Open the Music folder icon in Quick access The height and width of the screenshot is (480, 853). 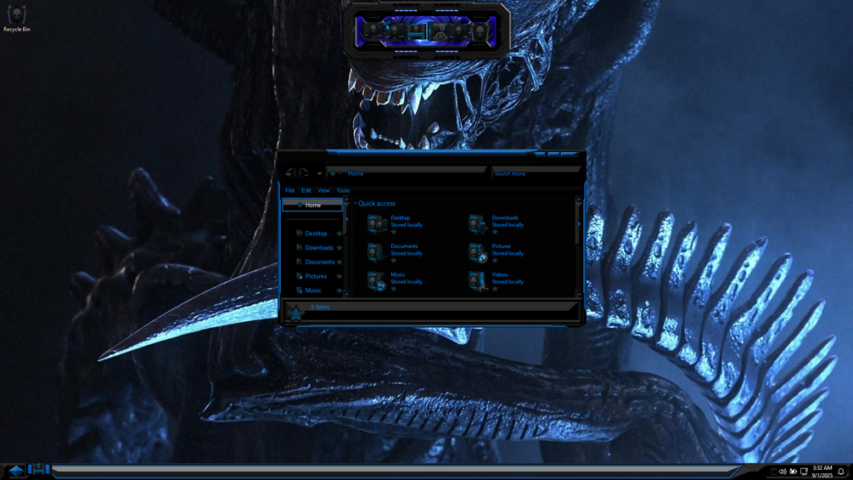377,281
